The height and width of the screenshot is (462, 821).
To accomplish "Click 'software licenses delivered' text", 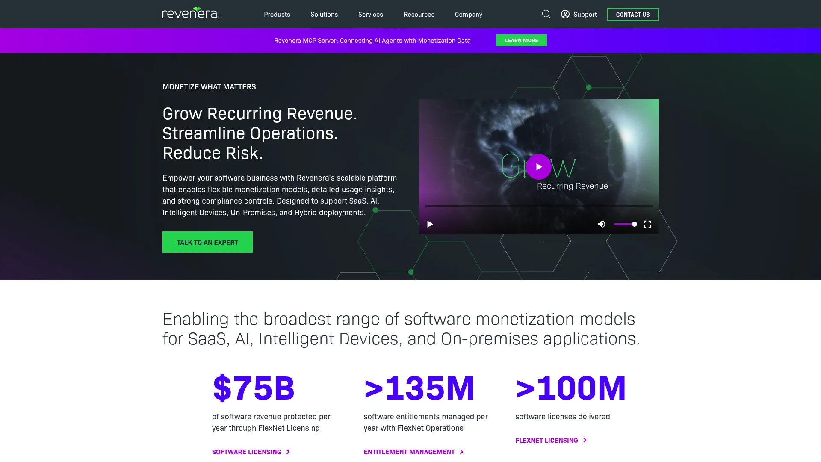I will pyautogui.click(x=563, y=417).
